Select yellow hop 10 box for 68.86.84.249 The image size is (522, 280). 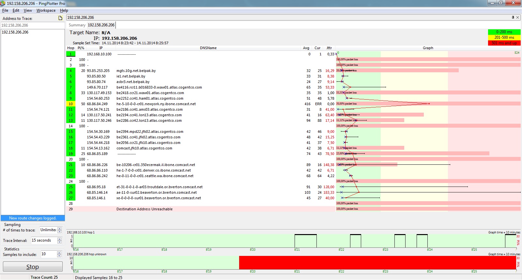70,104
